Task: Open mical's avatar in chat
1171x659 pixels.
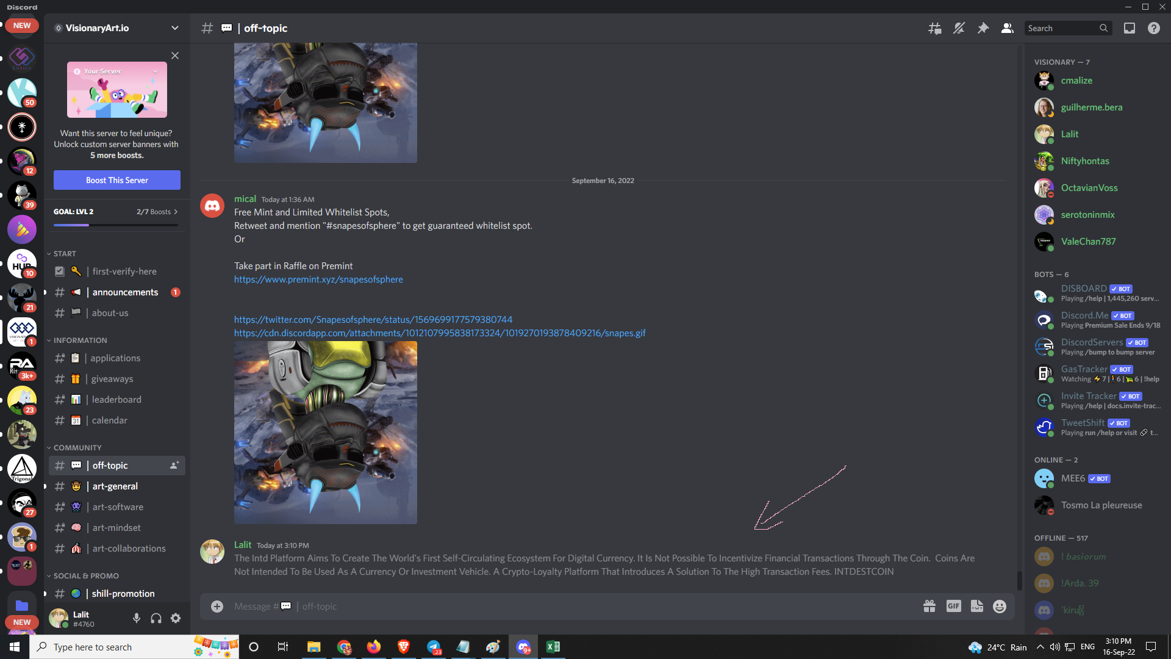Action: 212,206
